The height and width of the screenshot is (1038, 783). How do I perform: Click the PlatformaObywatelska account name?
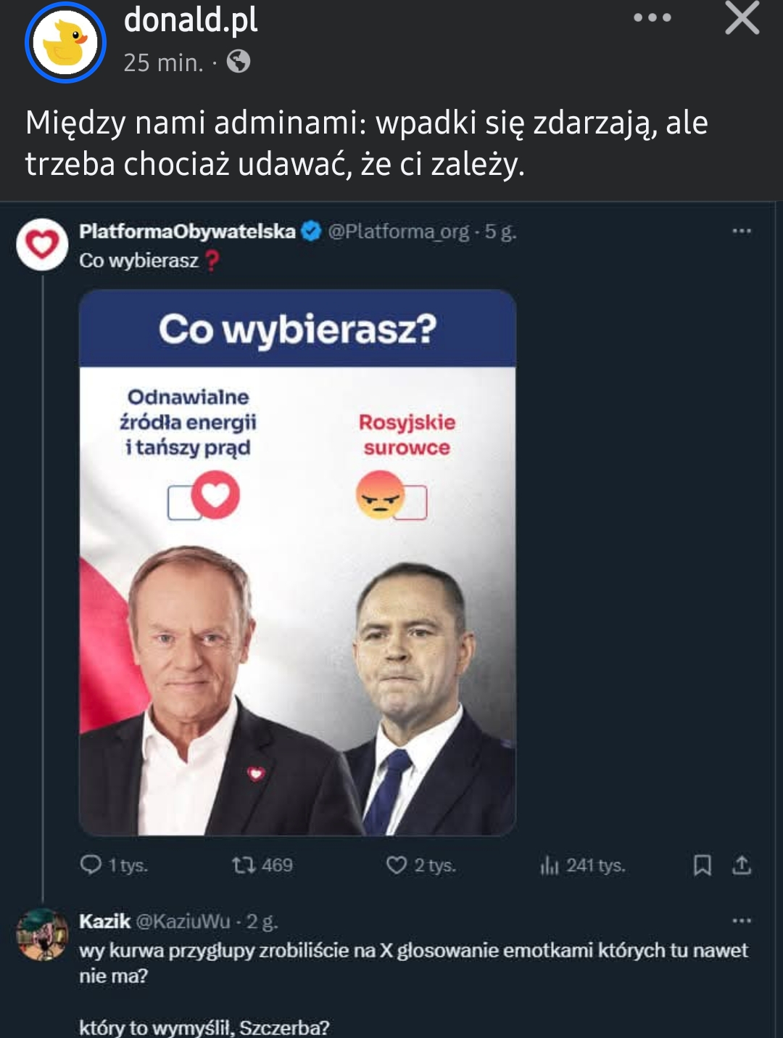(x=187, y=232)
